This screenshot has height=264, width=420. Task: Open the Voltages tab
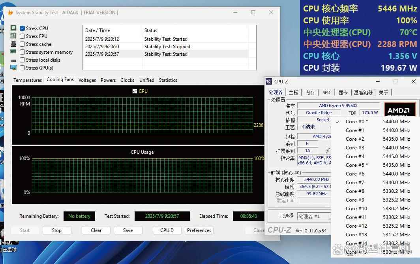pos(87,80)
